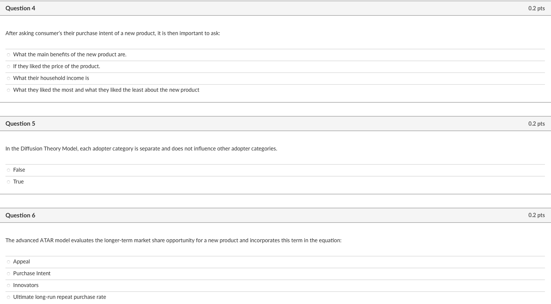The image size is (551, 304).
Task: Select 'True' for Question 5
Action: tap(8, 182)
